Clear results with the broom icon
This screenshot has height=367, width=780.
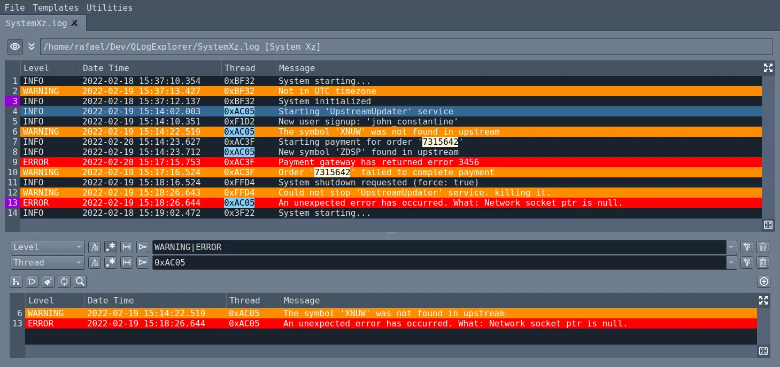point(48,282)
